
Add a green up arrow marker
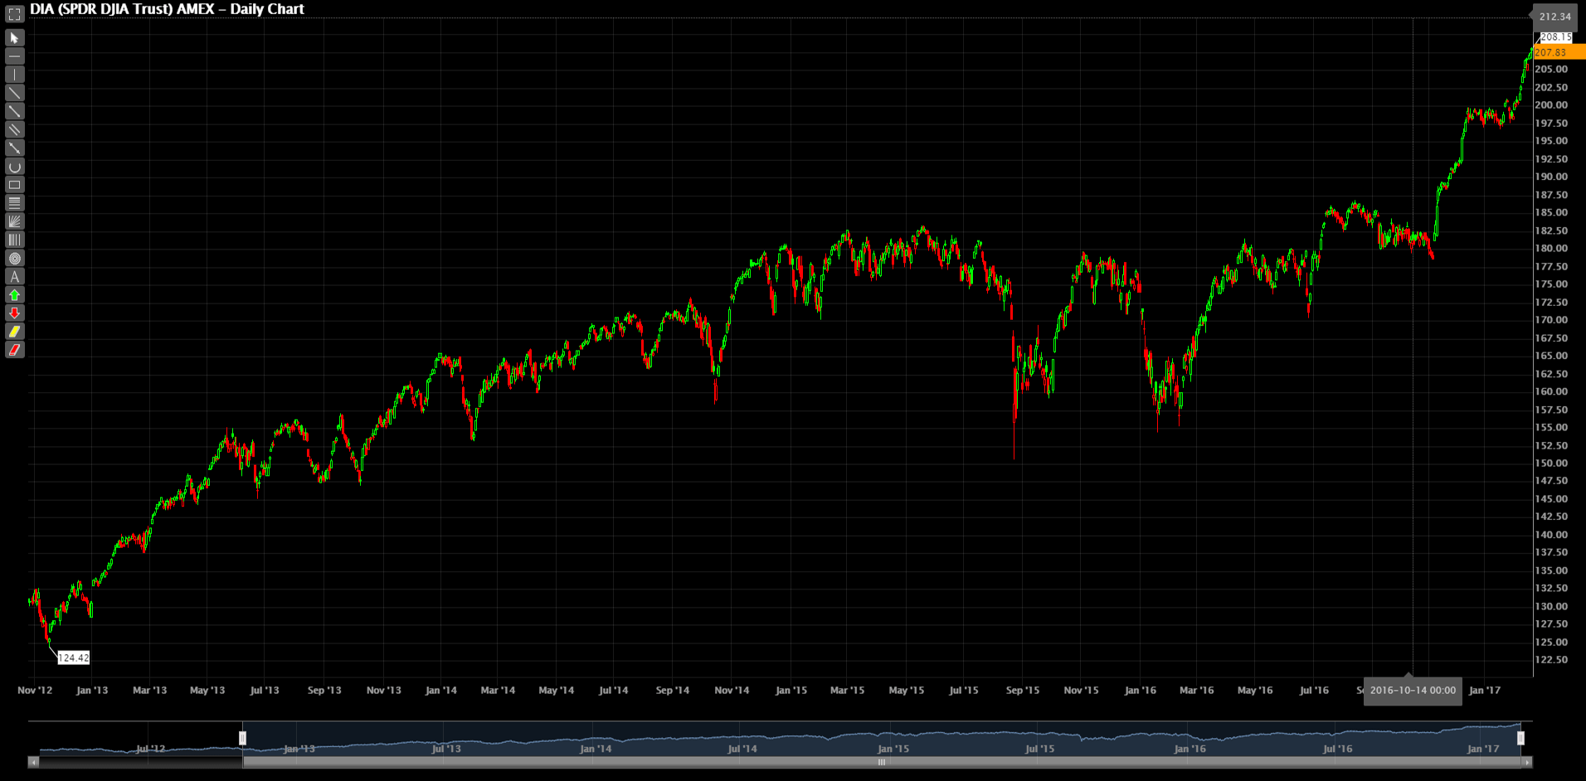tap(14, 295)
